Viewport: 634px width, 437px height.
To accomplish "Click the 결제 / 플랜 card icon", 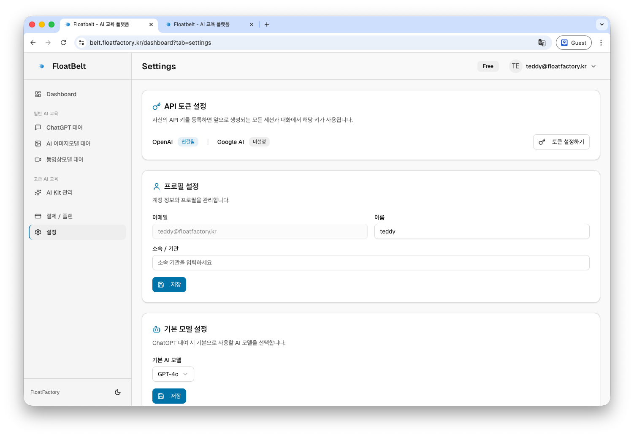I will [38, 216].
